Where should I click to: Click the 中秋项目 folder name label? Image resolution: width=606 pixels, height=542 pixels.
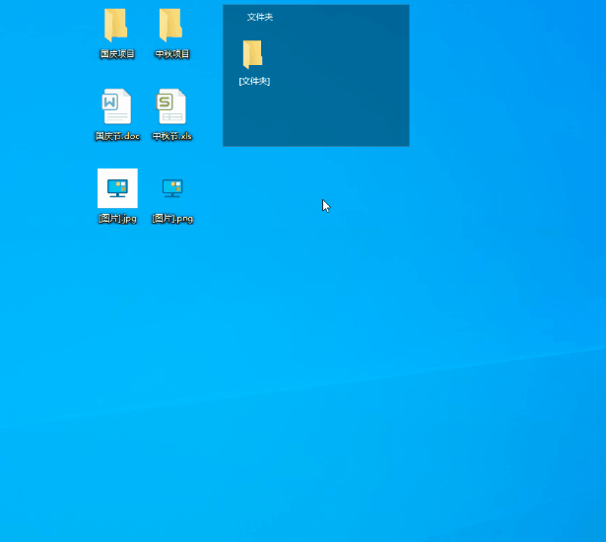[x=172, y=54]
